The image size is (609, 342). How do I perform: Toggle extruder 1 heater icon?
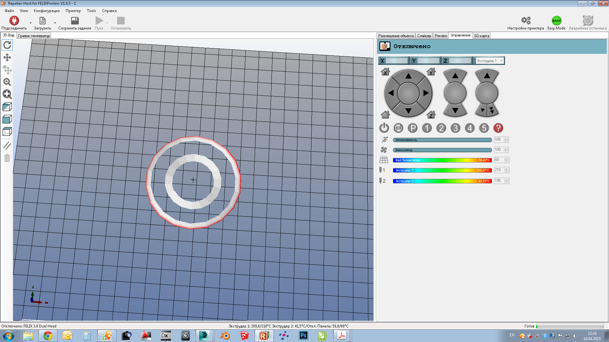[382, 170]
